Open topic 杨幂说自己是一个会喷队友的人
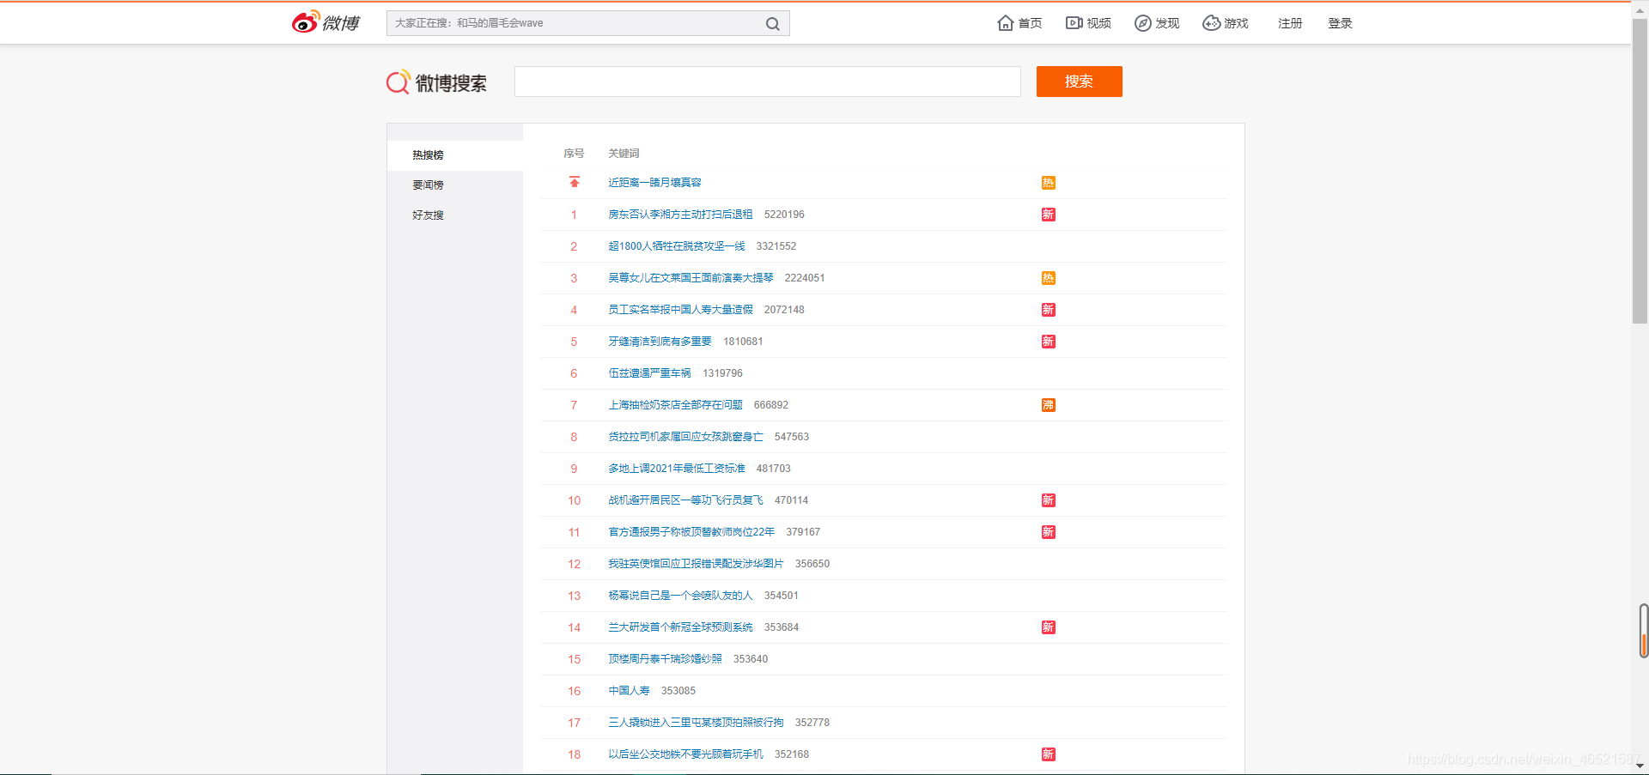The width and height of the screenshot is (1649, 775). [680, 596]
